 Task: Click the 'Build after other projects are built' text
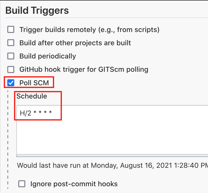tap(75, 43)
